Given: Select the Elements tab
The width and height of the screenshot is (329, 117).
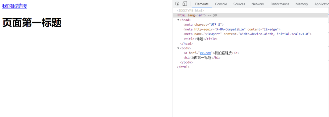Looking at the screenshot, I should (202, 4).
